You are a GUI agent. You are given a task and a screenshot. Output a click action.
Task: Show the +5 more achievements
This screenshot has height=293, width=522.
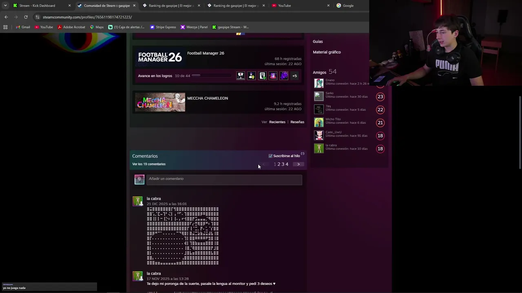point(294,76)
